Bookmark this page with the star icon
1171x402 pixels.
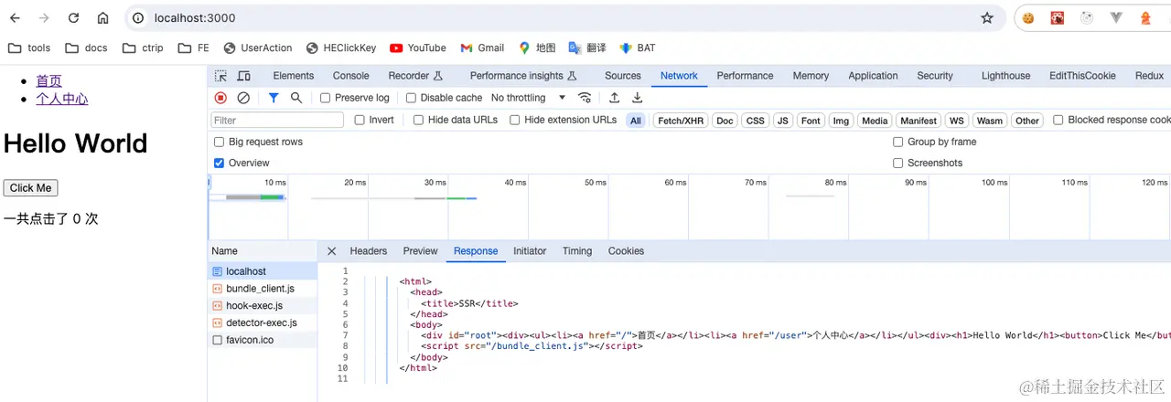[x=987, y=18]
